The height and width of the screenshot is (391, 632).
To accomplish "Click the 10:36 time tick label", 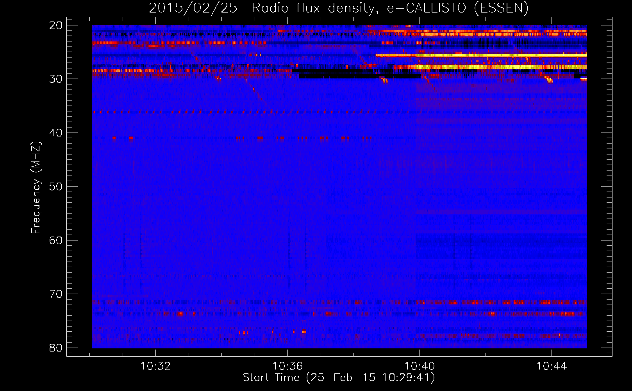I will tap(287, 366).
